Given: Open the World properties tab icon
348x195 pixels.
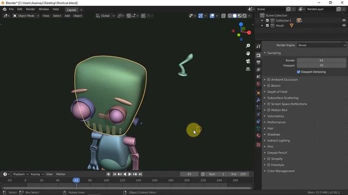Looking at the screenshot, I should click(x=258, y=84).
